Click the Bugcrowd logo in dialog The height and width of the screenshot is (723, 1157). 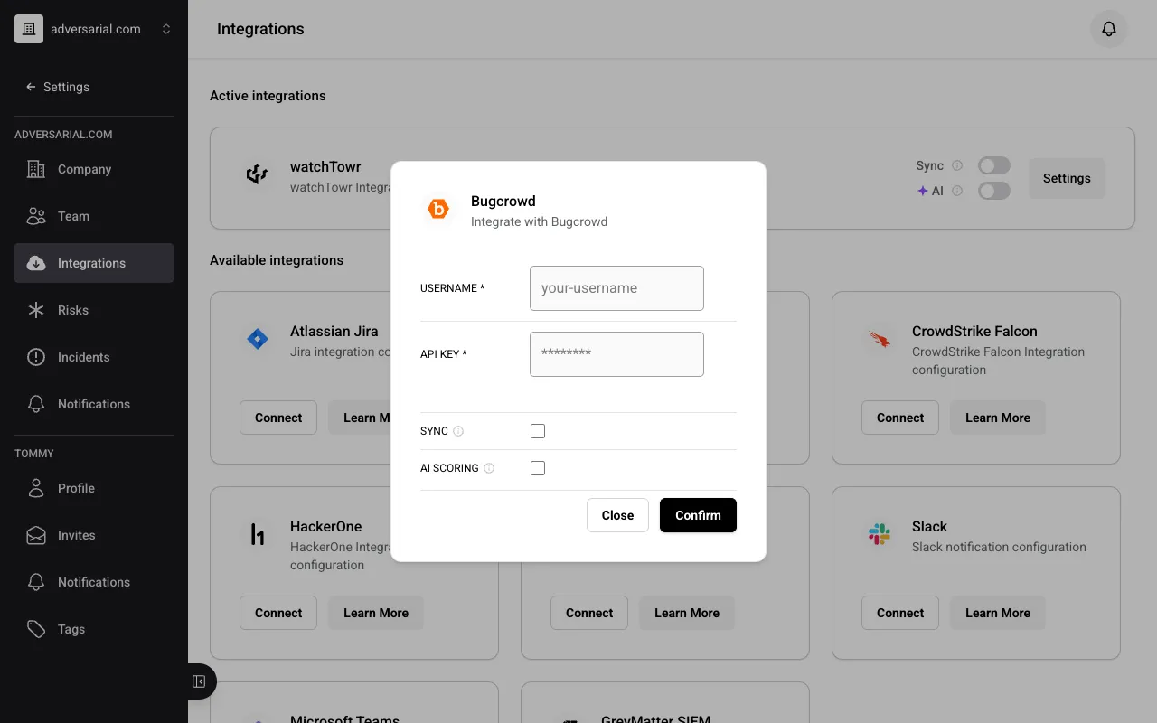click(438, 210)
